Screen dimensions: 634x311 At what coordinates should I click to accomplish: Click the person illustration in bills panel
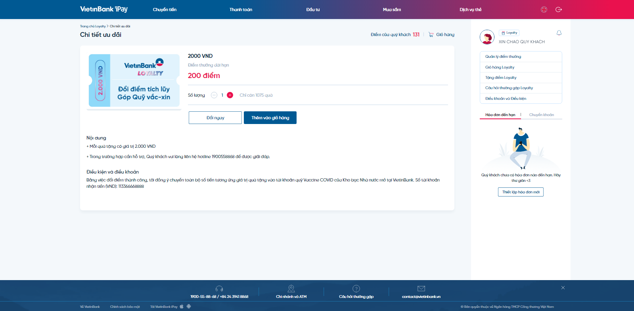click(x=520, y=149)
